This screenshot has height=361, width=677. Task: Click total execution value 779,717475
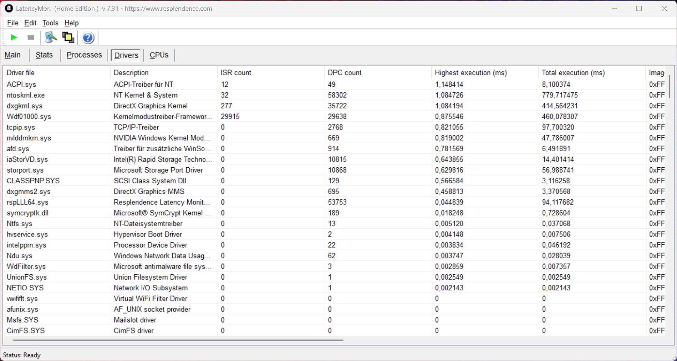coord(560,95)
